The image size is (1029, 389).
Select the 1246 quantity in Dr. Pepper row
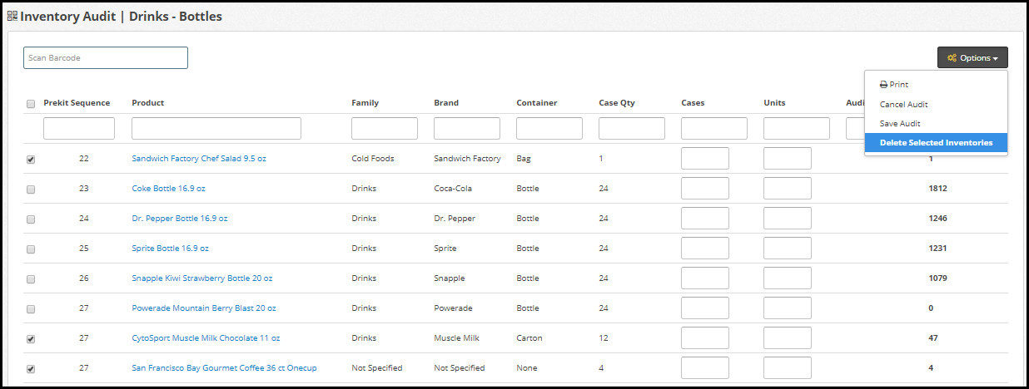point(937,218)
